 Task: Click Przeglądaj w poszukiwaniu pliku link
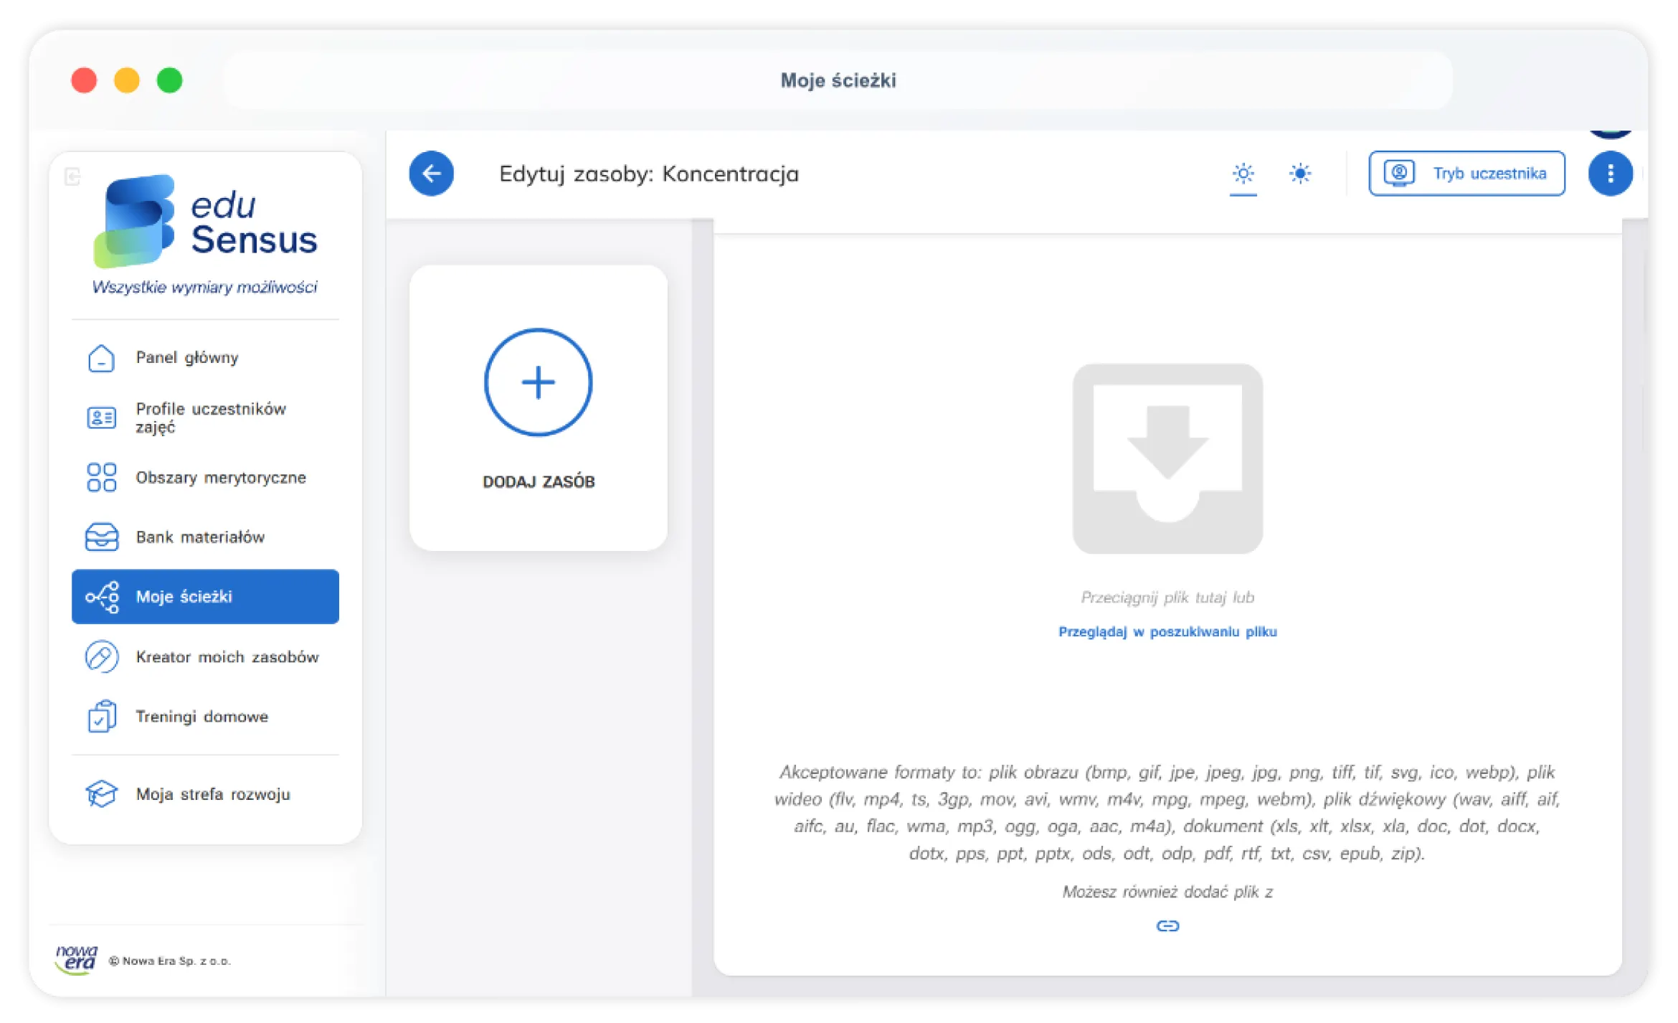pos(1167,631)
